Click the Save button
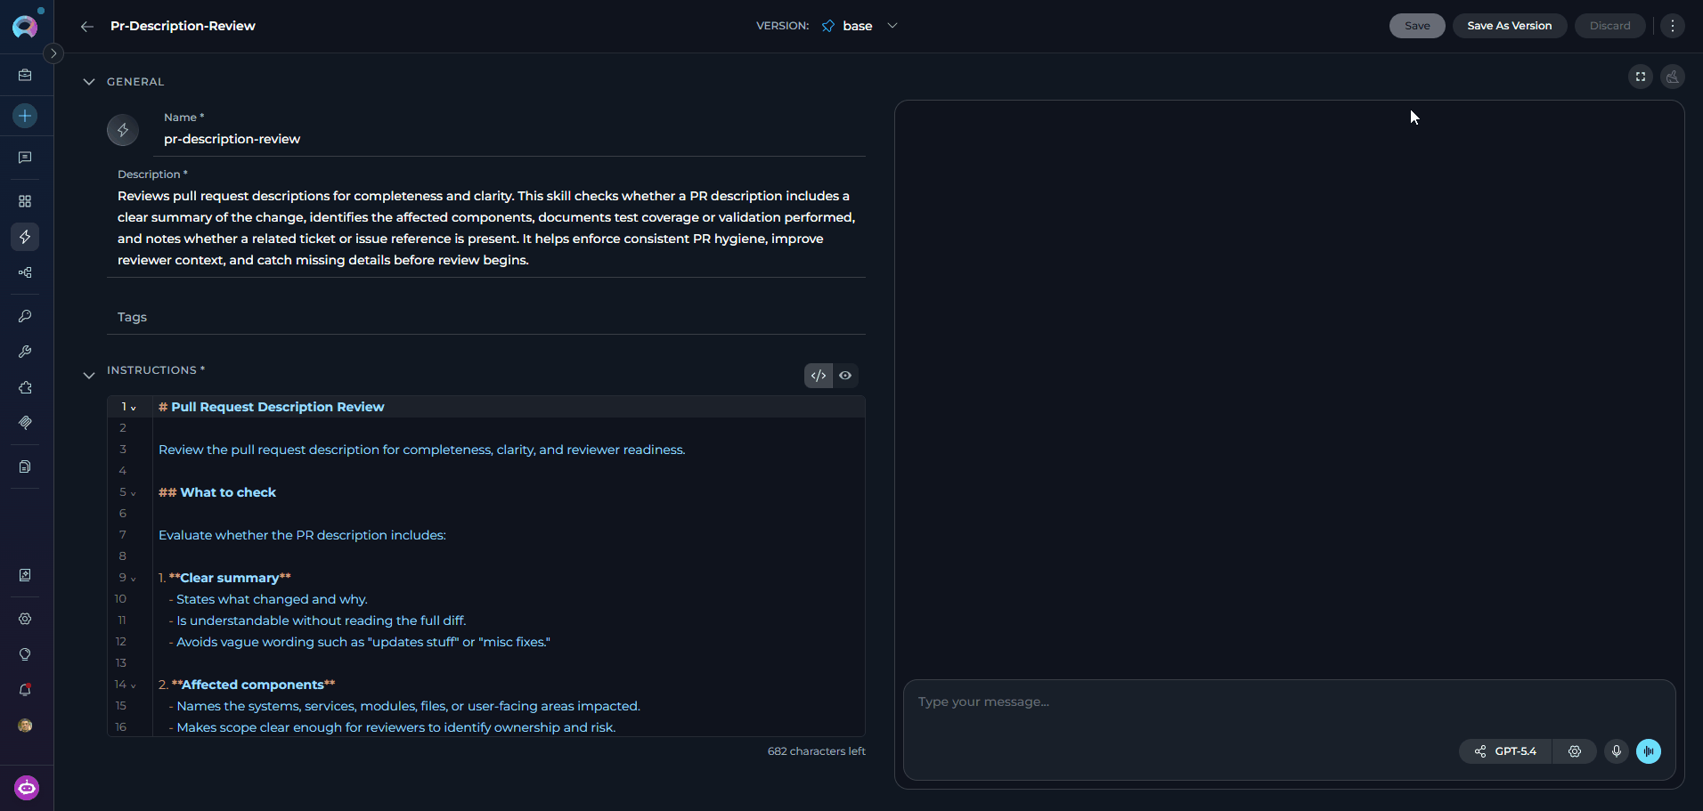The width and height of the screenshot is (1703, 811). (x=1417, y=26)
